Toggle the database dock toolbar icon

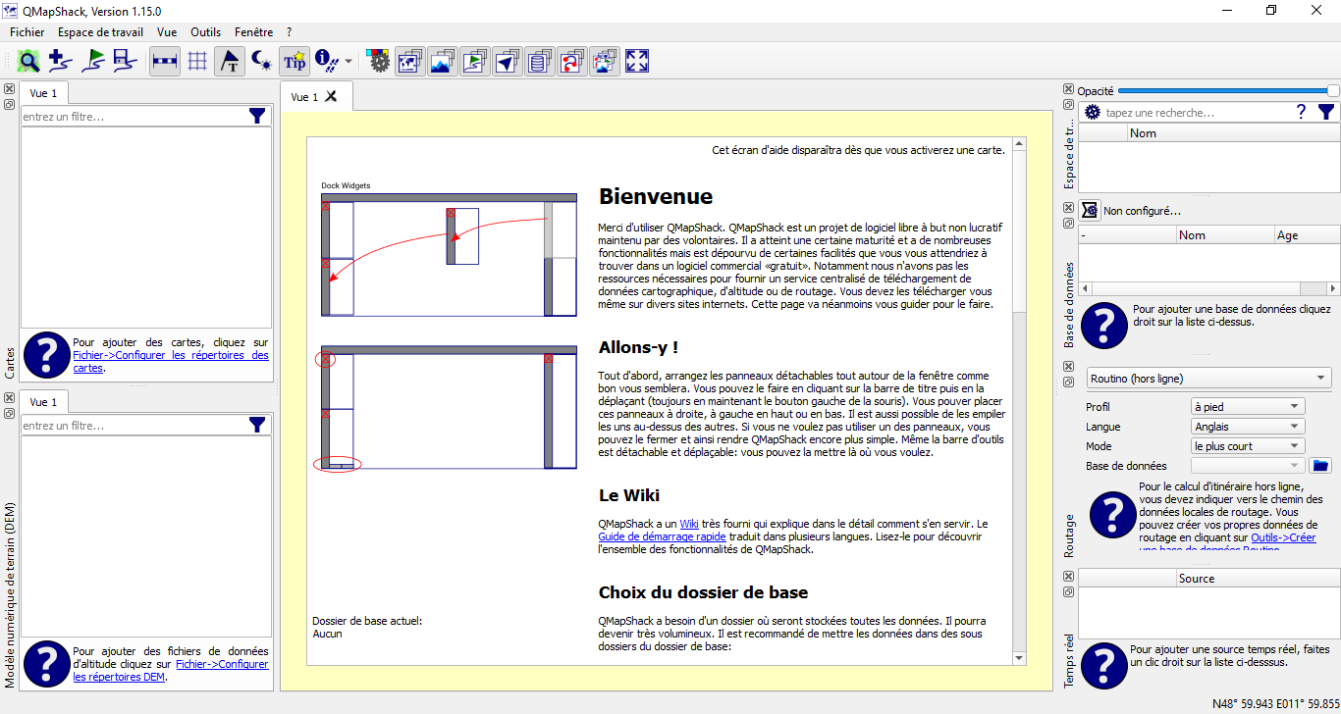(x=539, y=61)
